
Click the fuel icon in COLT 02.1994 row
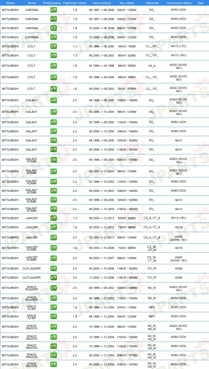click(x=53, y=66)
